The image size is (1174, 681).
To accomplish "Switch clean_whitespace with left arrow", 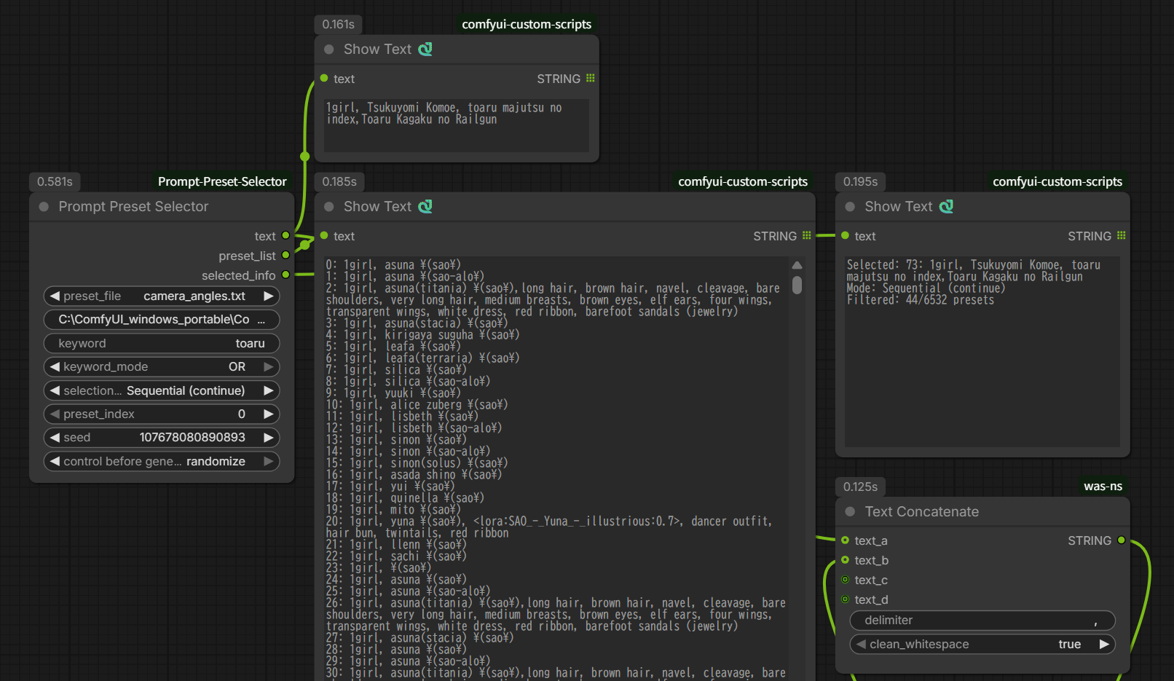I will click(862, 644).
